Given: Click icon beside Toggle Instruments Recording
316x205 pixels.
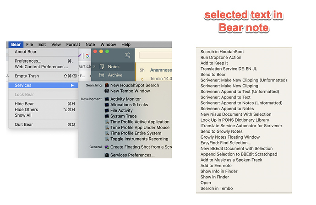Looking at the screenshot, I should coord(107,139).
